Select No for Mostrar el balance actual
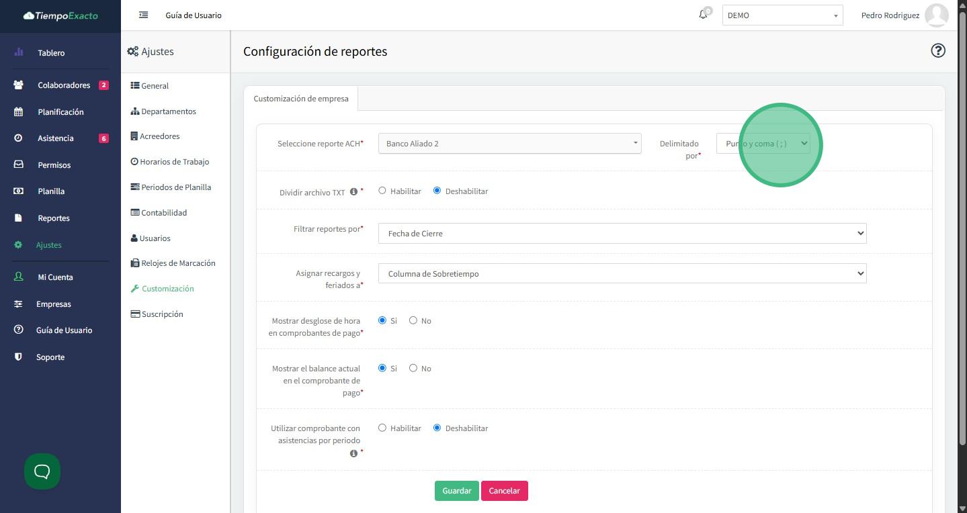This screenshot has width=967, height=513. [413, 368]
